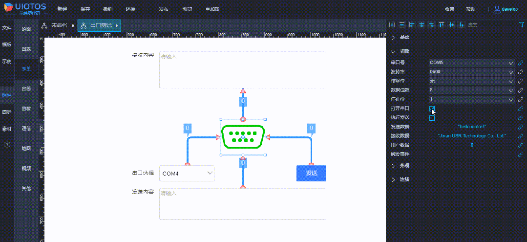Click the filter funnel icon in properties panel
The width and height of the screenshot is (527, 242).
pyautogui.click(x=521, y=24)
